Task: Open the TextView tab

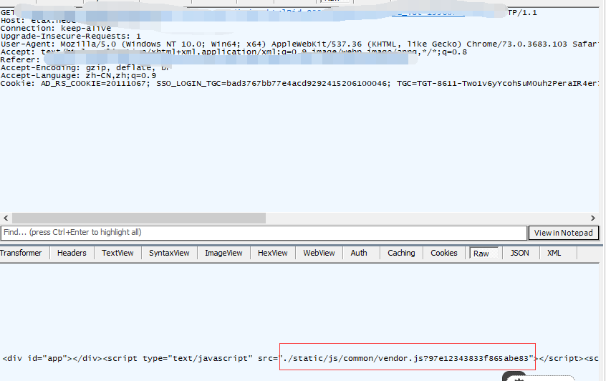Action: pos(117,253)
